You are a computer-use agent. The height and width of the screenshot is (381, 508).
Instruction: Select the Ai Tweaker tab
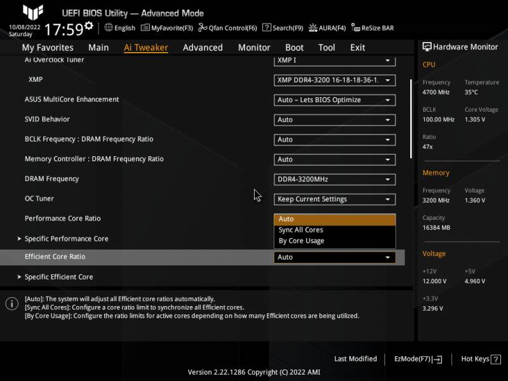[146, 48]
